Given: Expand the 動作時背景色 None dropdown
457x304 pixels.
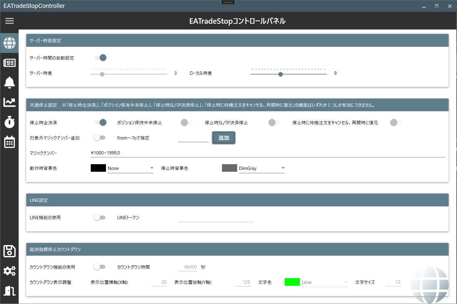Looking at the screenshot, I should click(x=130, y=168).
